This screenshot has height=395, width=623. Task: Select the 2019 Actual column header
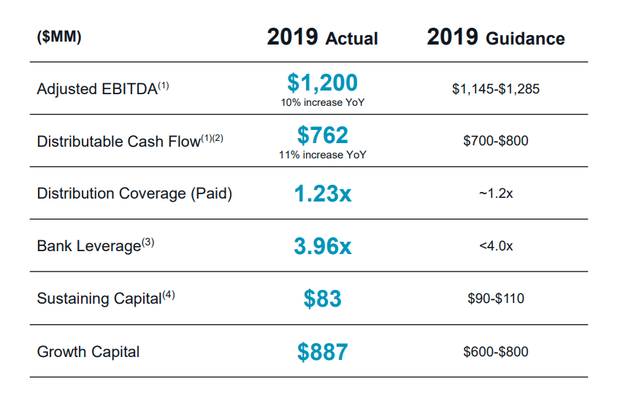pos(322,38)
